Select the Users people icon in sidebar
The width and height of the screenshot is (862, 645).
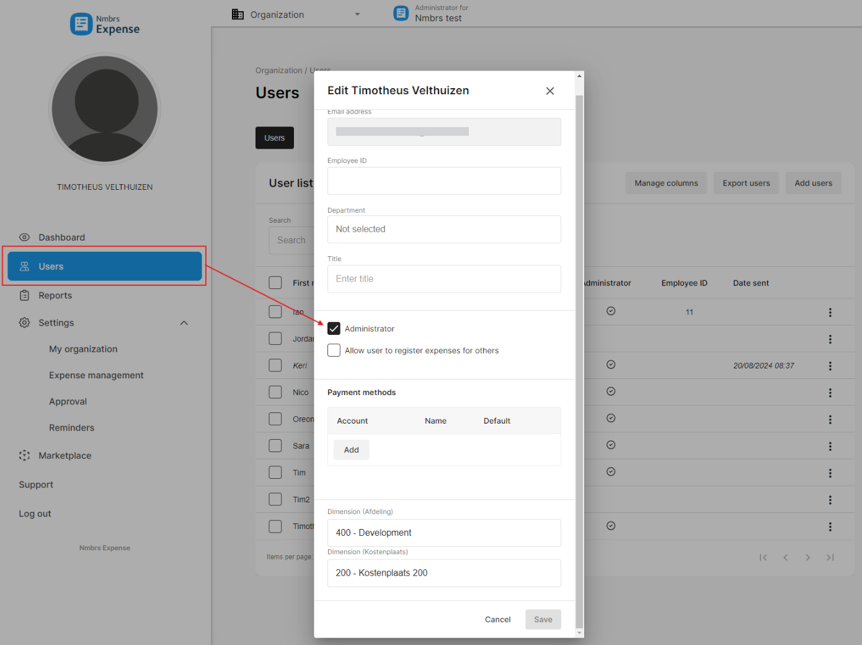click(24, 267)
